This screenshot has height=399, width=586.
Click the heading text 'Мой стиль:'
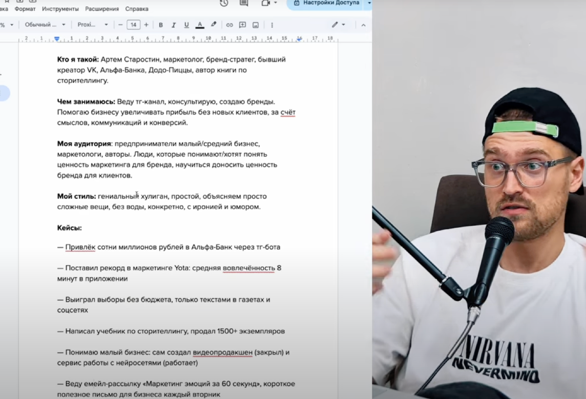coord(76,196)
